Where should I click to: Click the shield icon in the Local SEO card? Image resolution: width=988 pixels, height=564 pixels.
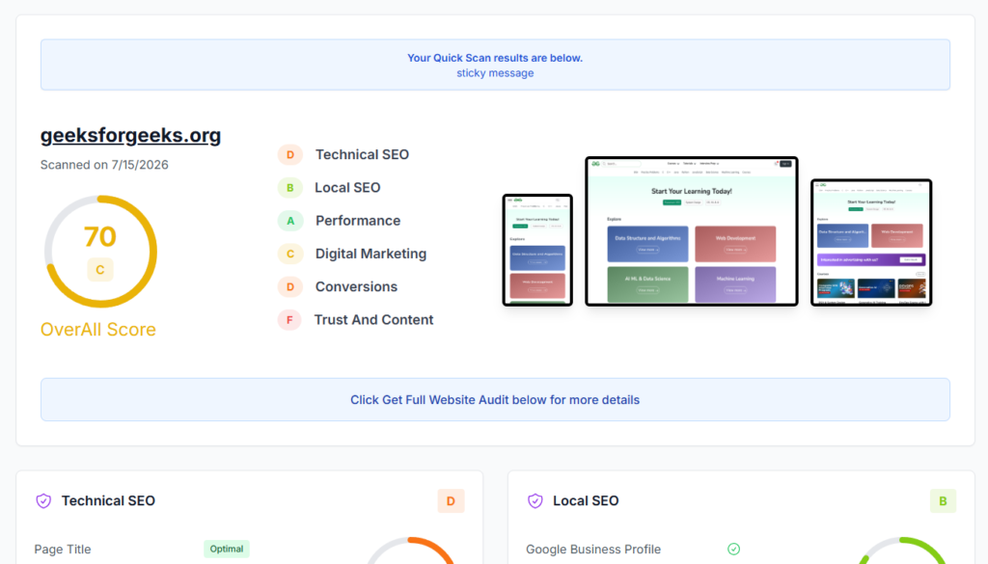(535, 501)
